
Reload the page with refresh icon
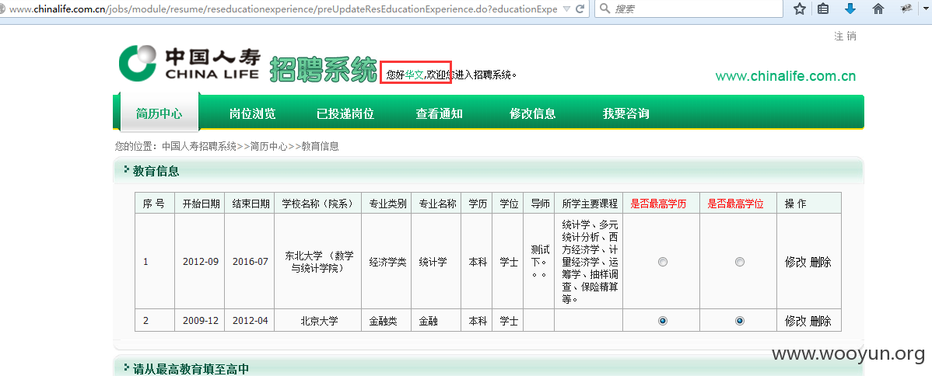click(580, 9)
